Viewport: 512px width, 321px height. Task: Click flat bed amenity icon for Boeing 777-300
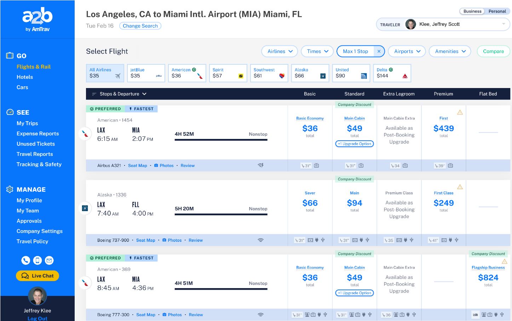(475, 315)
